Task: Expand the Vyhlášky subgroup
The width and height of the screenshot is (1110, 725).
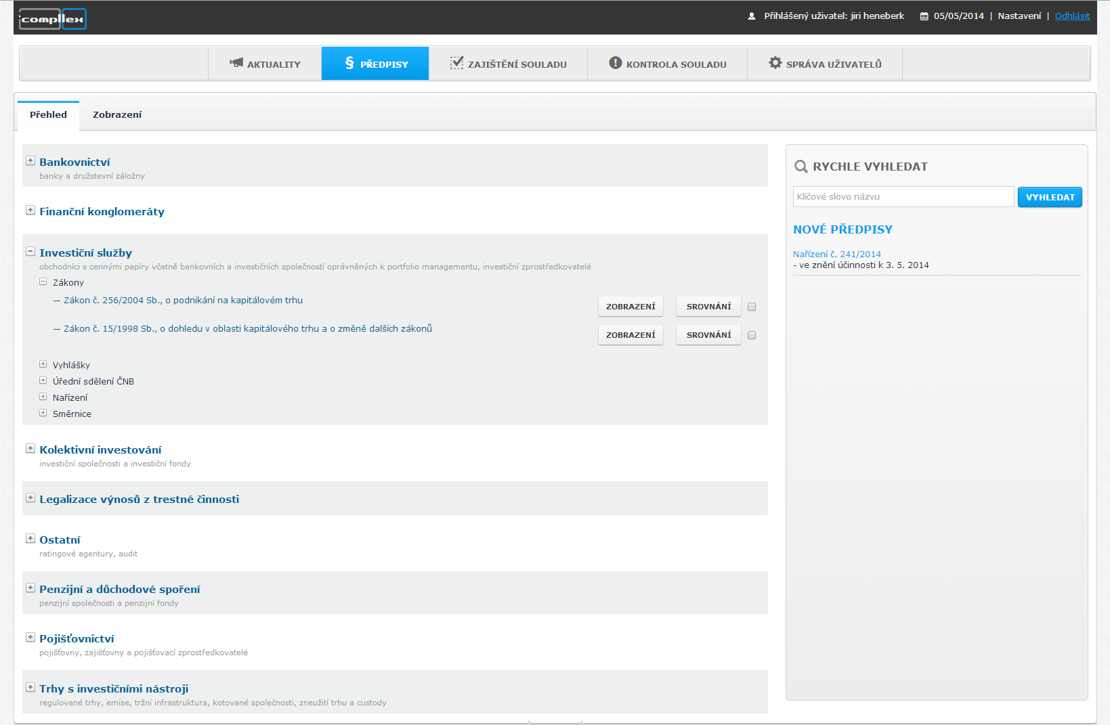Action: point(43,364)
